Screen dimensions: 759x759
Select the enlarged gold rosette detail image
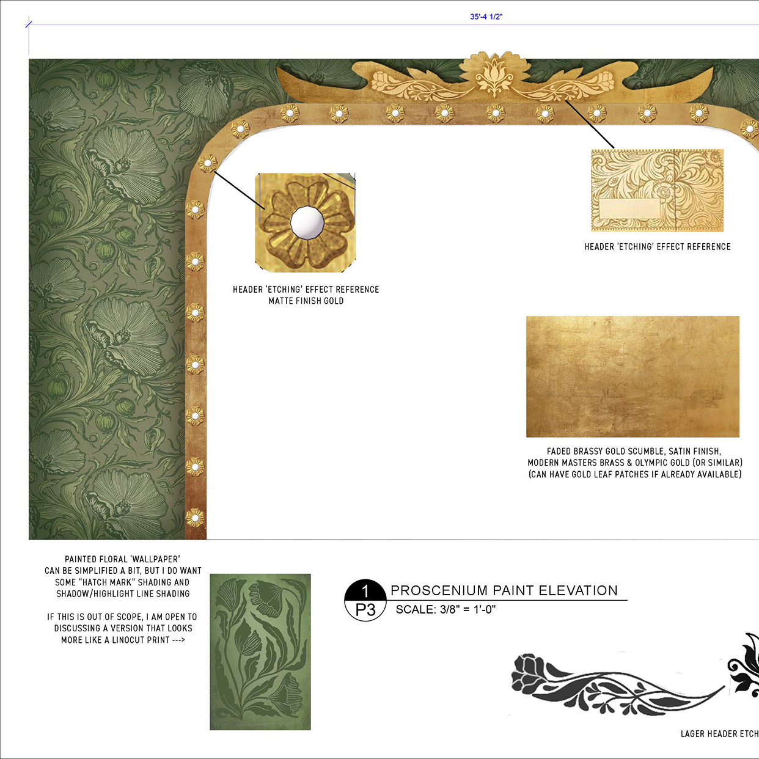pyautogui.click(x=306, y=222)
